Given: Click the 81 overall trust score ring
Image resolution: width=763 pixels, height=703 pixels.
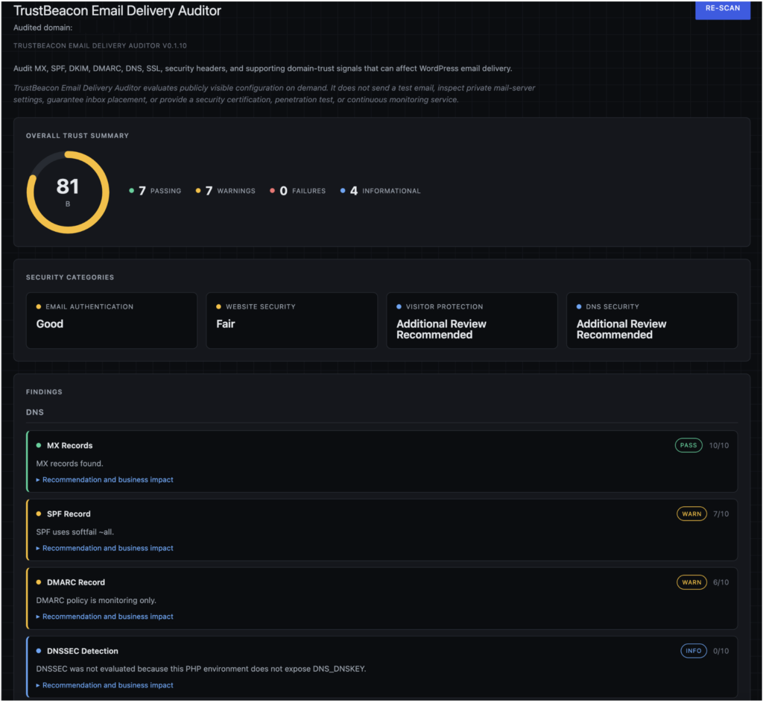Looking at the screenshot, I should tap(68, 192).
